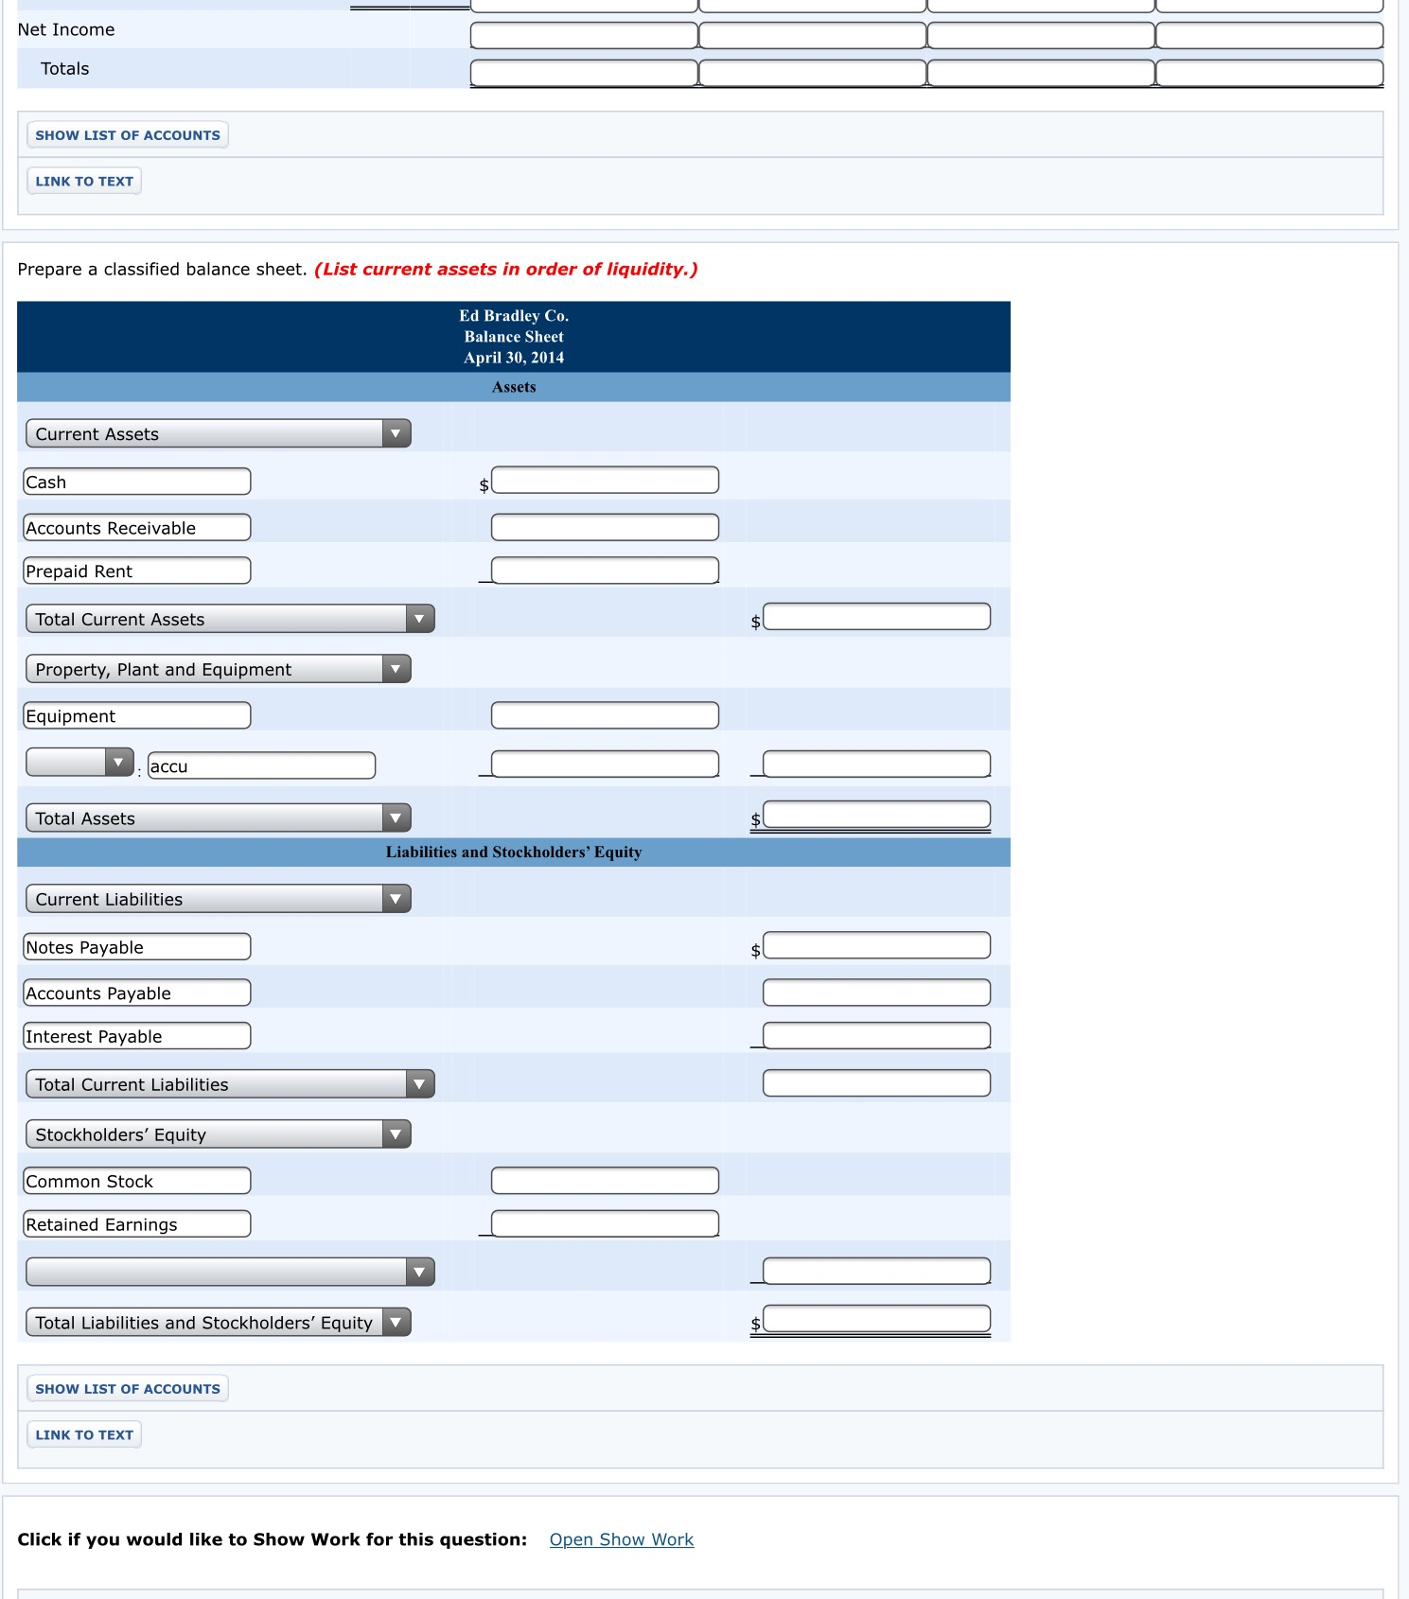
Task: Click the Equipment amount input field
Action: [605, 715]
